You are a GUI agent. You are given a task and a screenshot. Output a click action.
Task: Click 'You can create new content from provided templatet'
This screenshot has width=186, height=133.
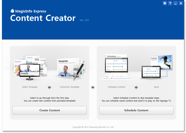click(x=50, y=101)
